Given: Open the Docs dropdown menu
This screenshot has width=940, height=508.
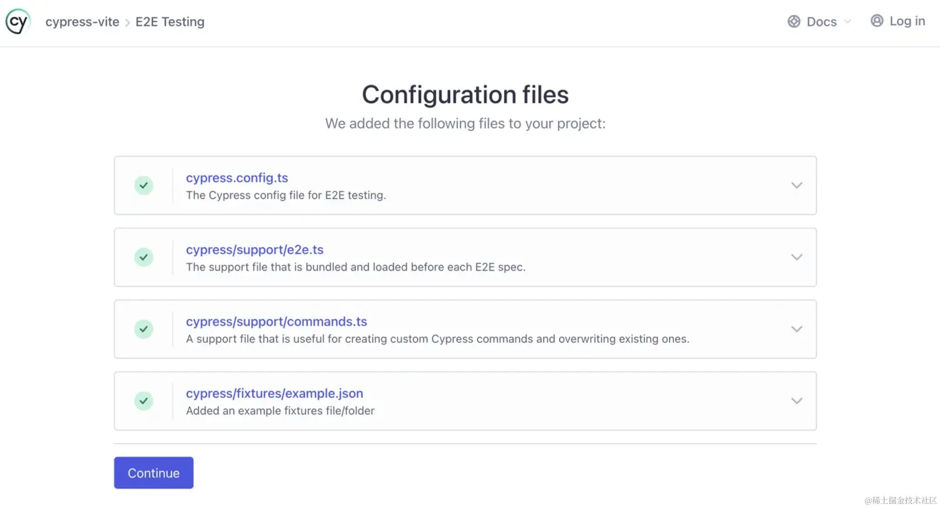Looking at the screenshot, I should tap(821, 22).
